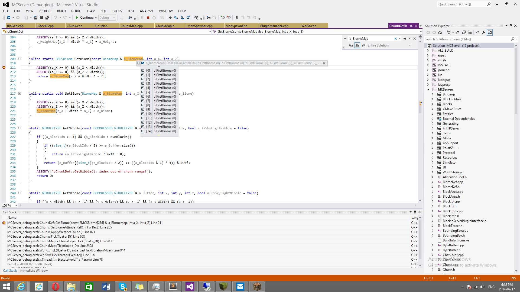Switch to Immediate Window tab

34,271
